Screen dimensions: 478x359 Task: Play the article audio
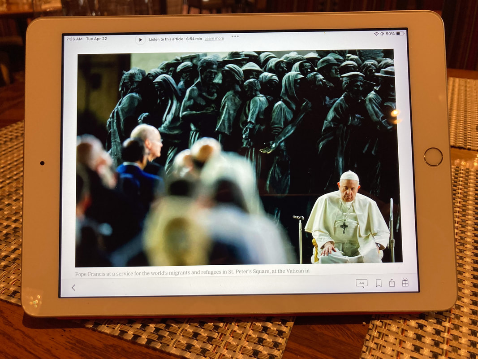tap(140, 39)
